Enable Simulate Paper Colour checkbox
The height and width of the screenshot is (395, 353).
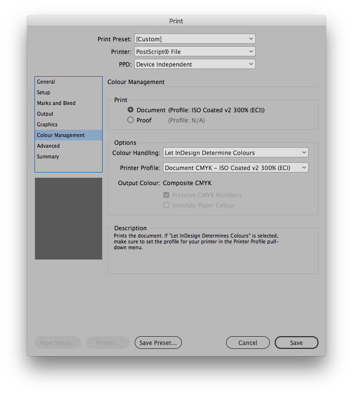click(x=166, y=206)
